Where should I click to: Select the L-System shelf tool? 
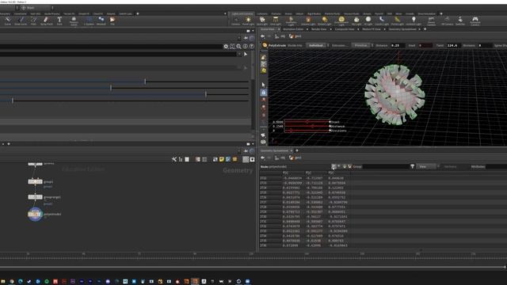click(89, 21)
